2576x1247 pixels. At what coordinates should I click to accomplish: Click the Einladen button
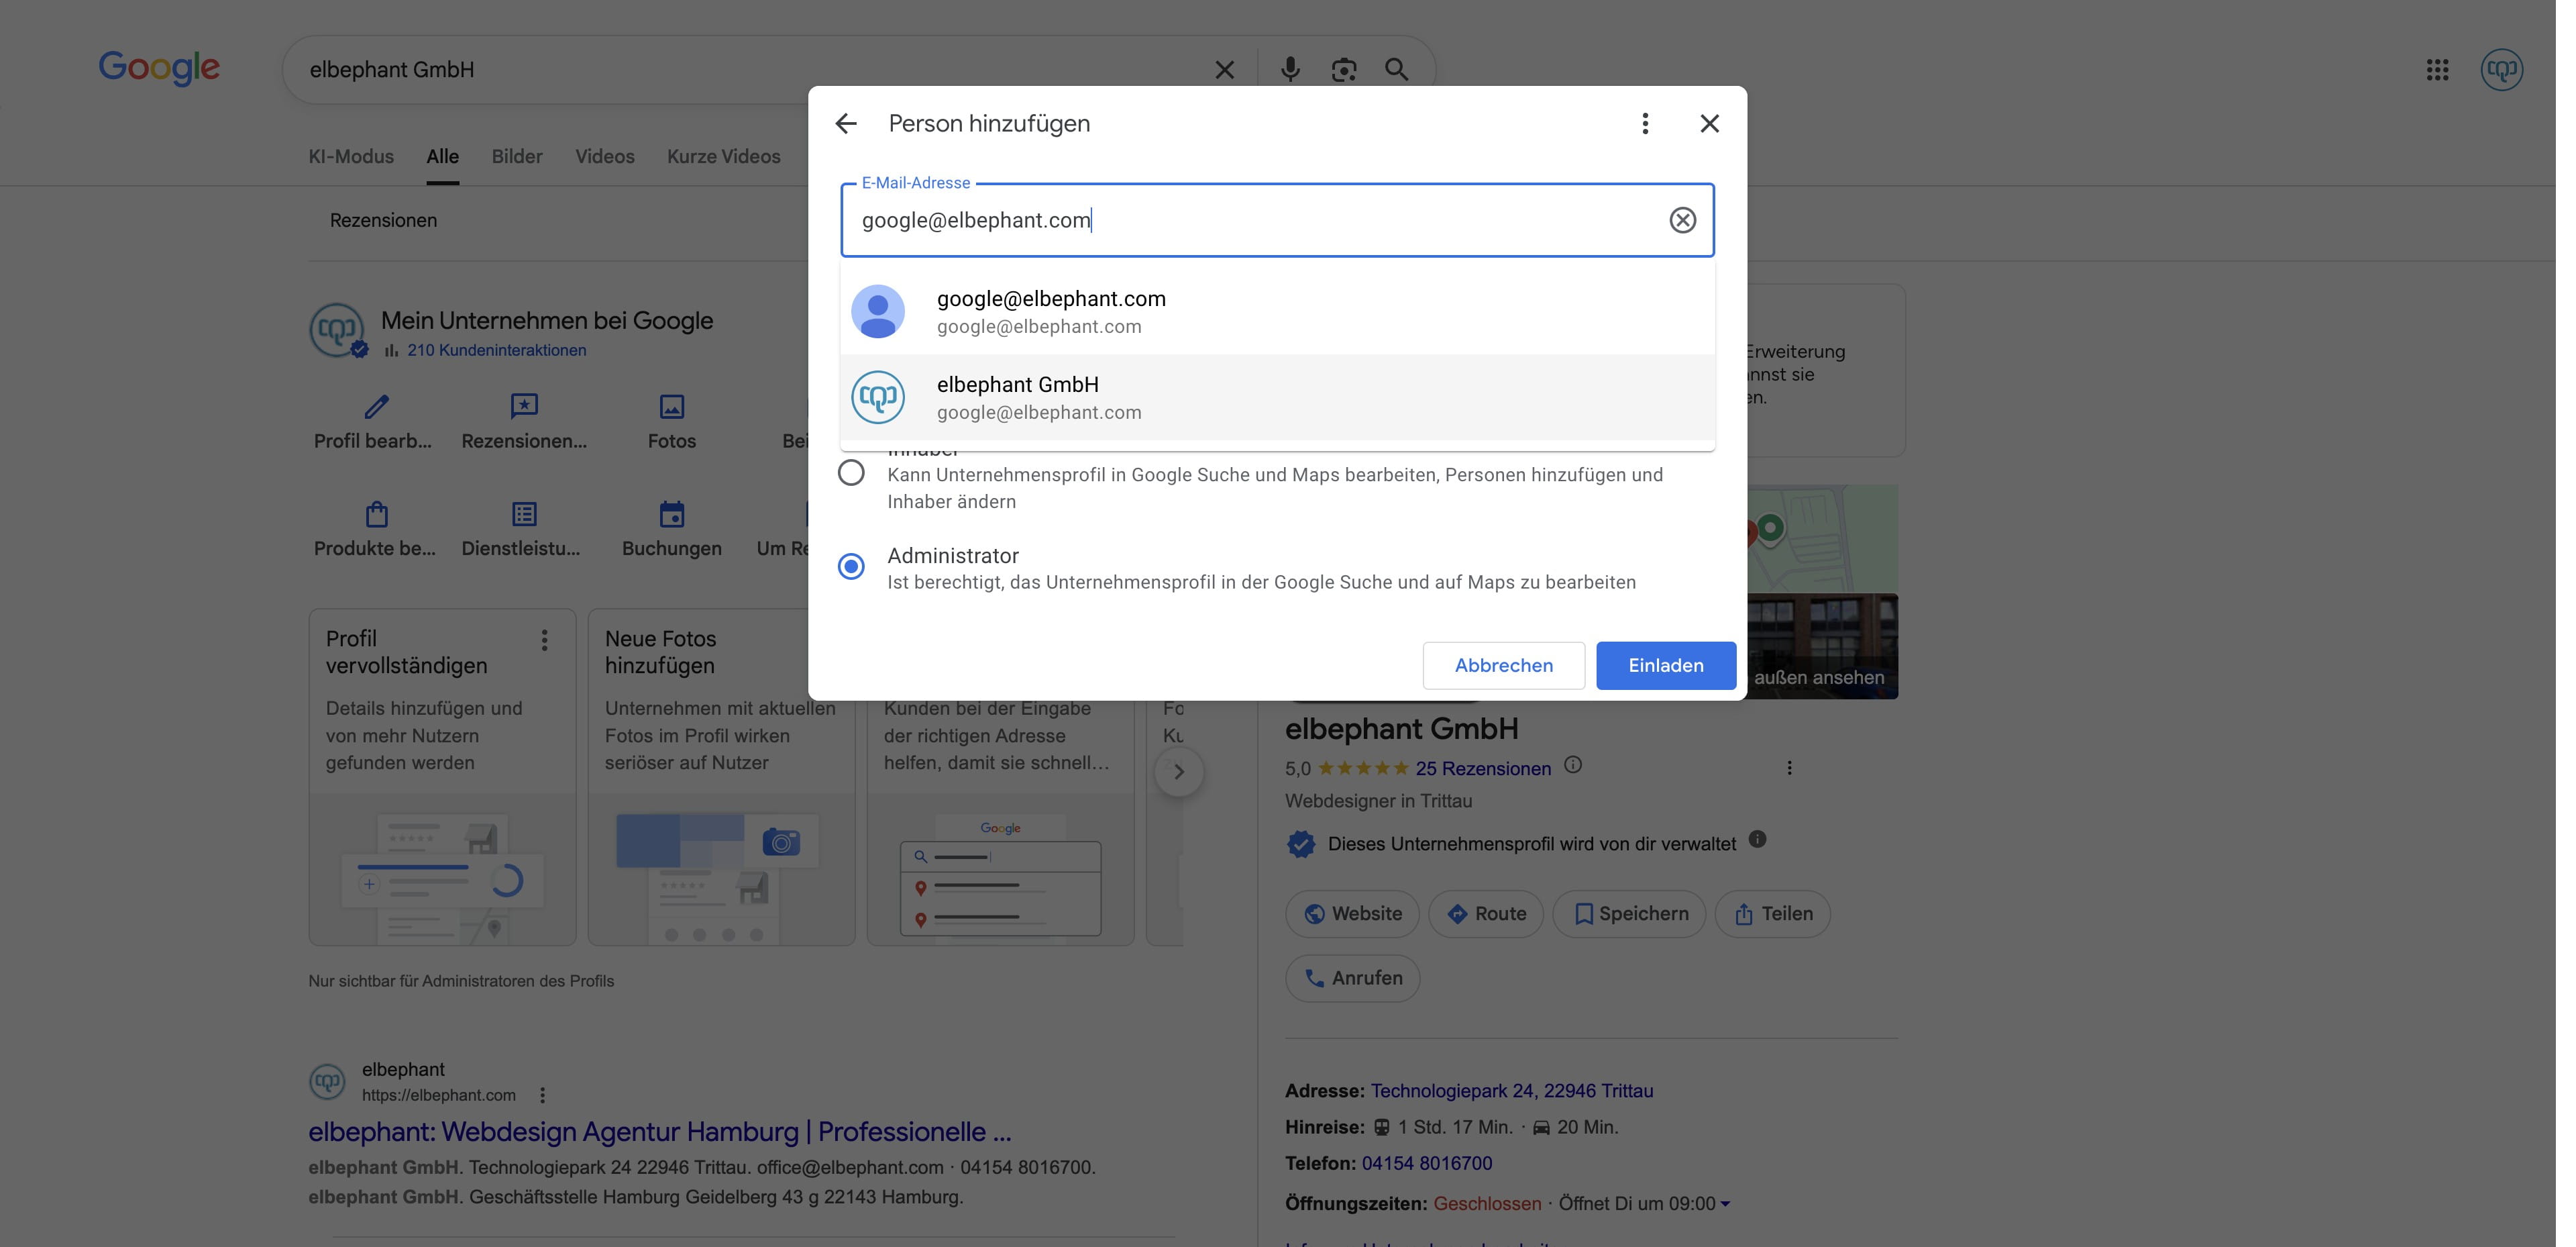coord(1665,664)
